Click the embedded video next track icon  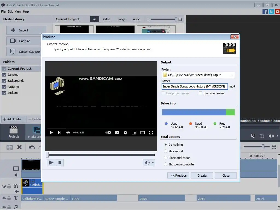click(60, 133)
